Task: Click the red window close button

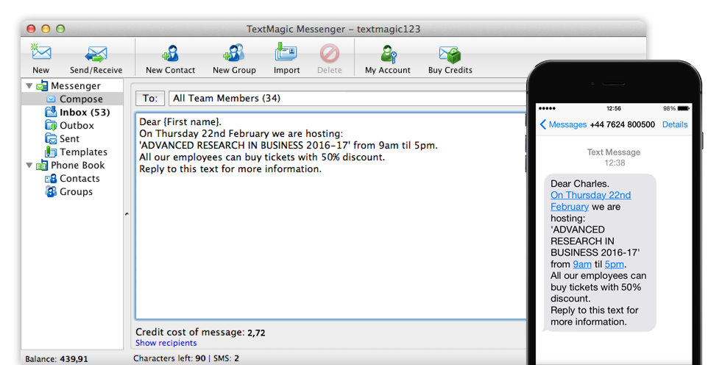Action: 32,29
